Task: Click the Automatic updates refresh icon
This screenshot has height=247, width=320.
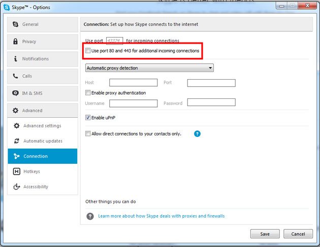Action: (x=17, y=141)
